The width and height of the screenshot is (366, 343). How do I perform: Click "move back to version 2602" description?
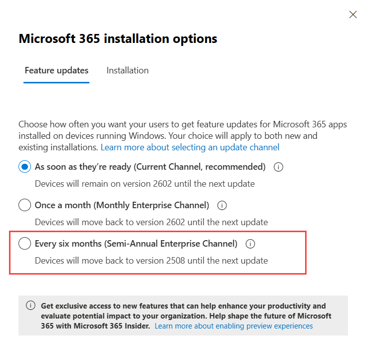(x=151, y=222)
